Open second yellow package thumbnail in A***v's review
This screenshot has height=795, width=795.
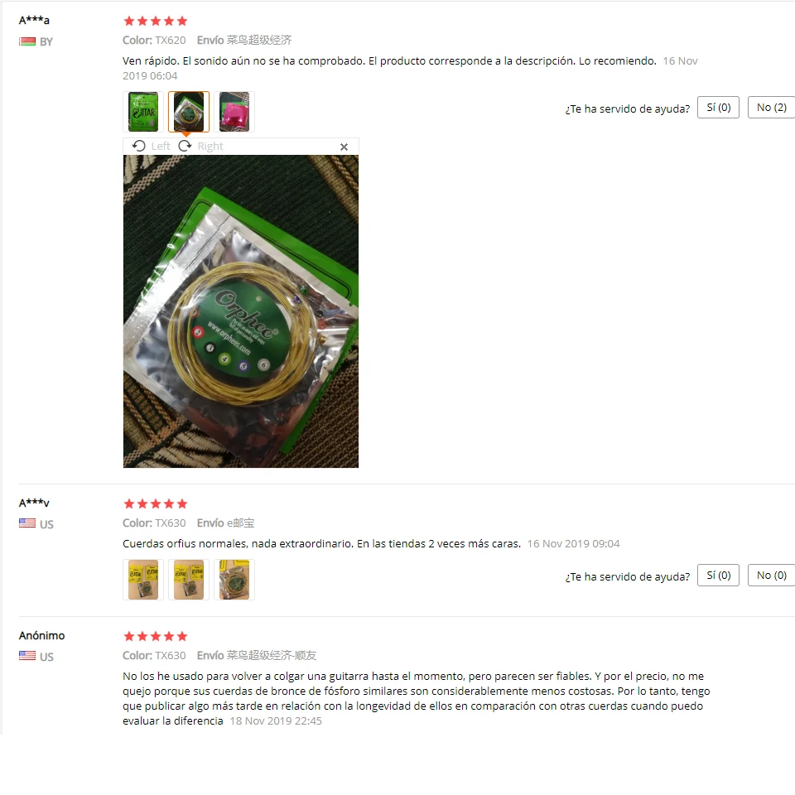pyautogui.click(x=189, y=580)
